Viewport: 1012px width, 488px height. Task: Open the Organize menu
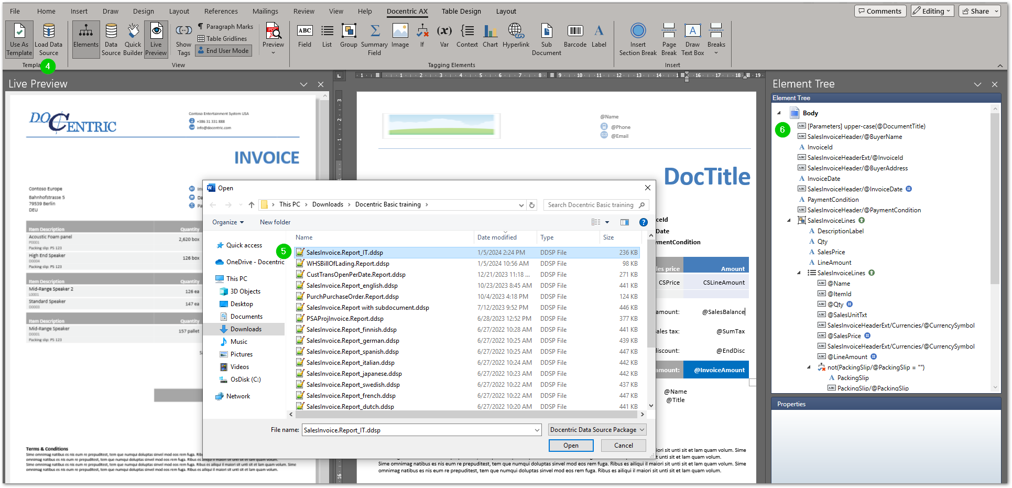(228, 222)
